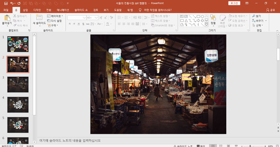Switch to Reading View icon
Image resolution: width=280 pixels, height=147 pixels.
228,146
